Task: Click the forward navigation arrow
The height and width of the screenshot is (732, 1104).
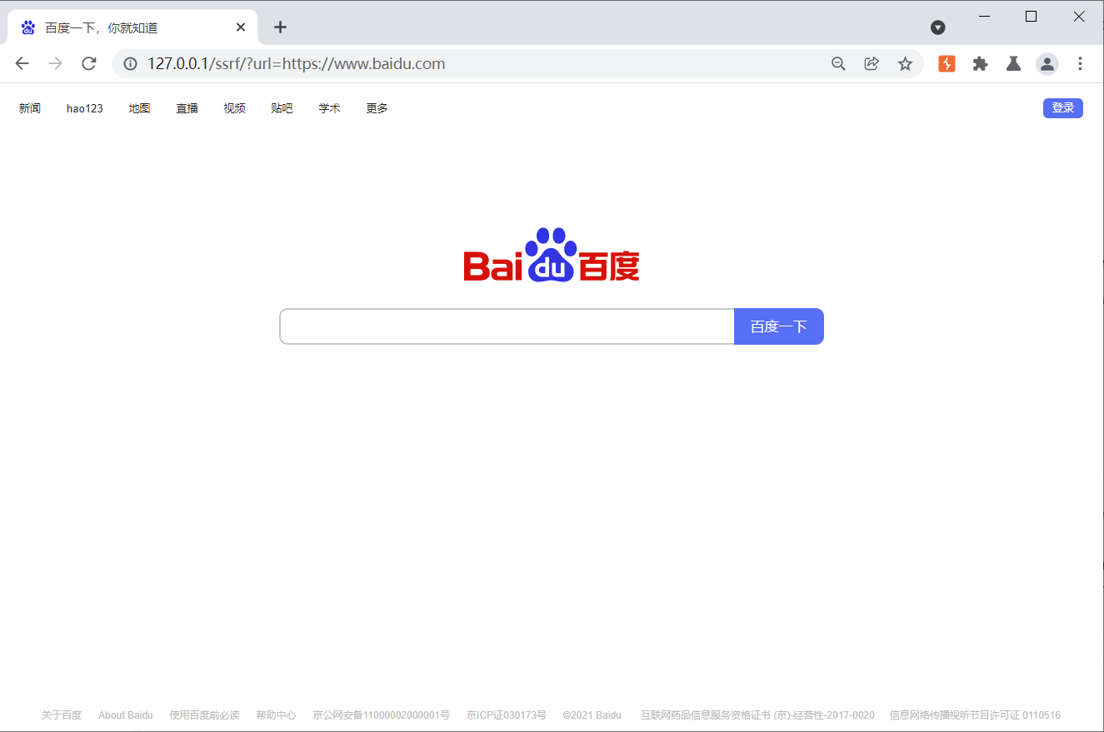Action: coord(55,63)
